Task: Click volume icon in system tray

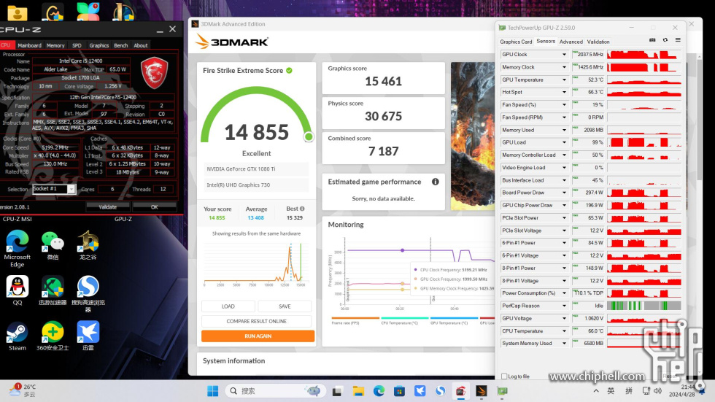Action: click(x=657, y=391)
